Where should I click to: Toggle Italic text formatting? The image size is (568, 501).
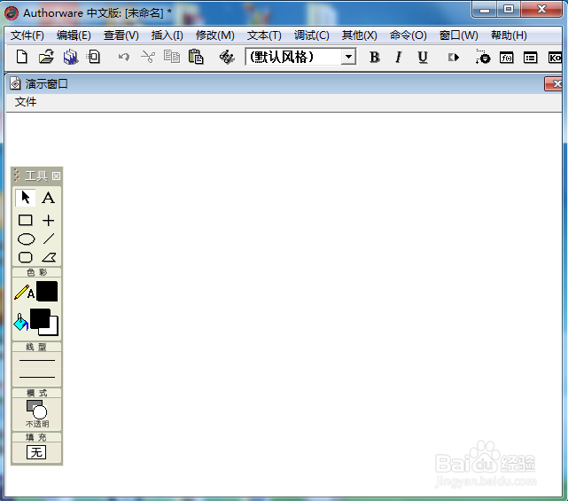[399, 58]
